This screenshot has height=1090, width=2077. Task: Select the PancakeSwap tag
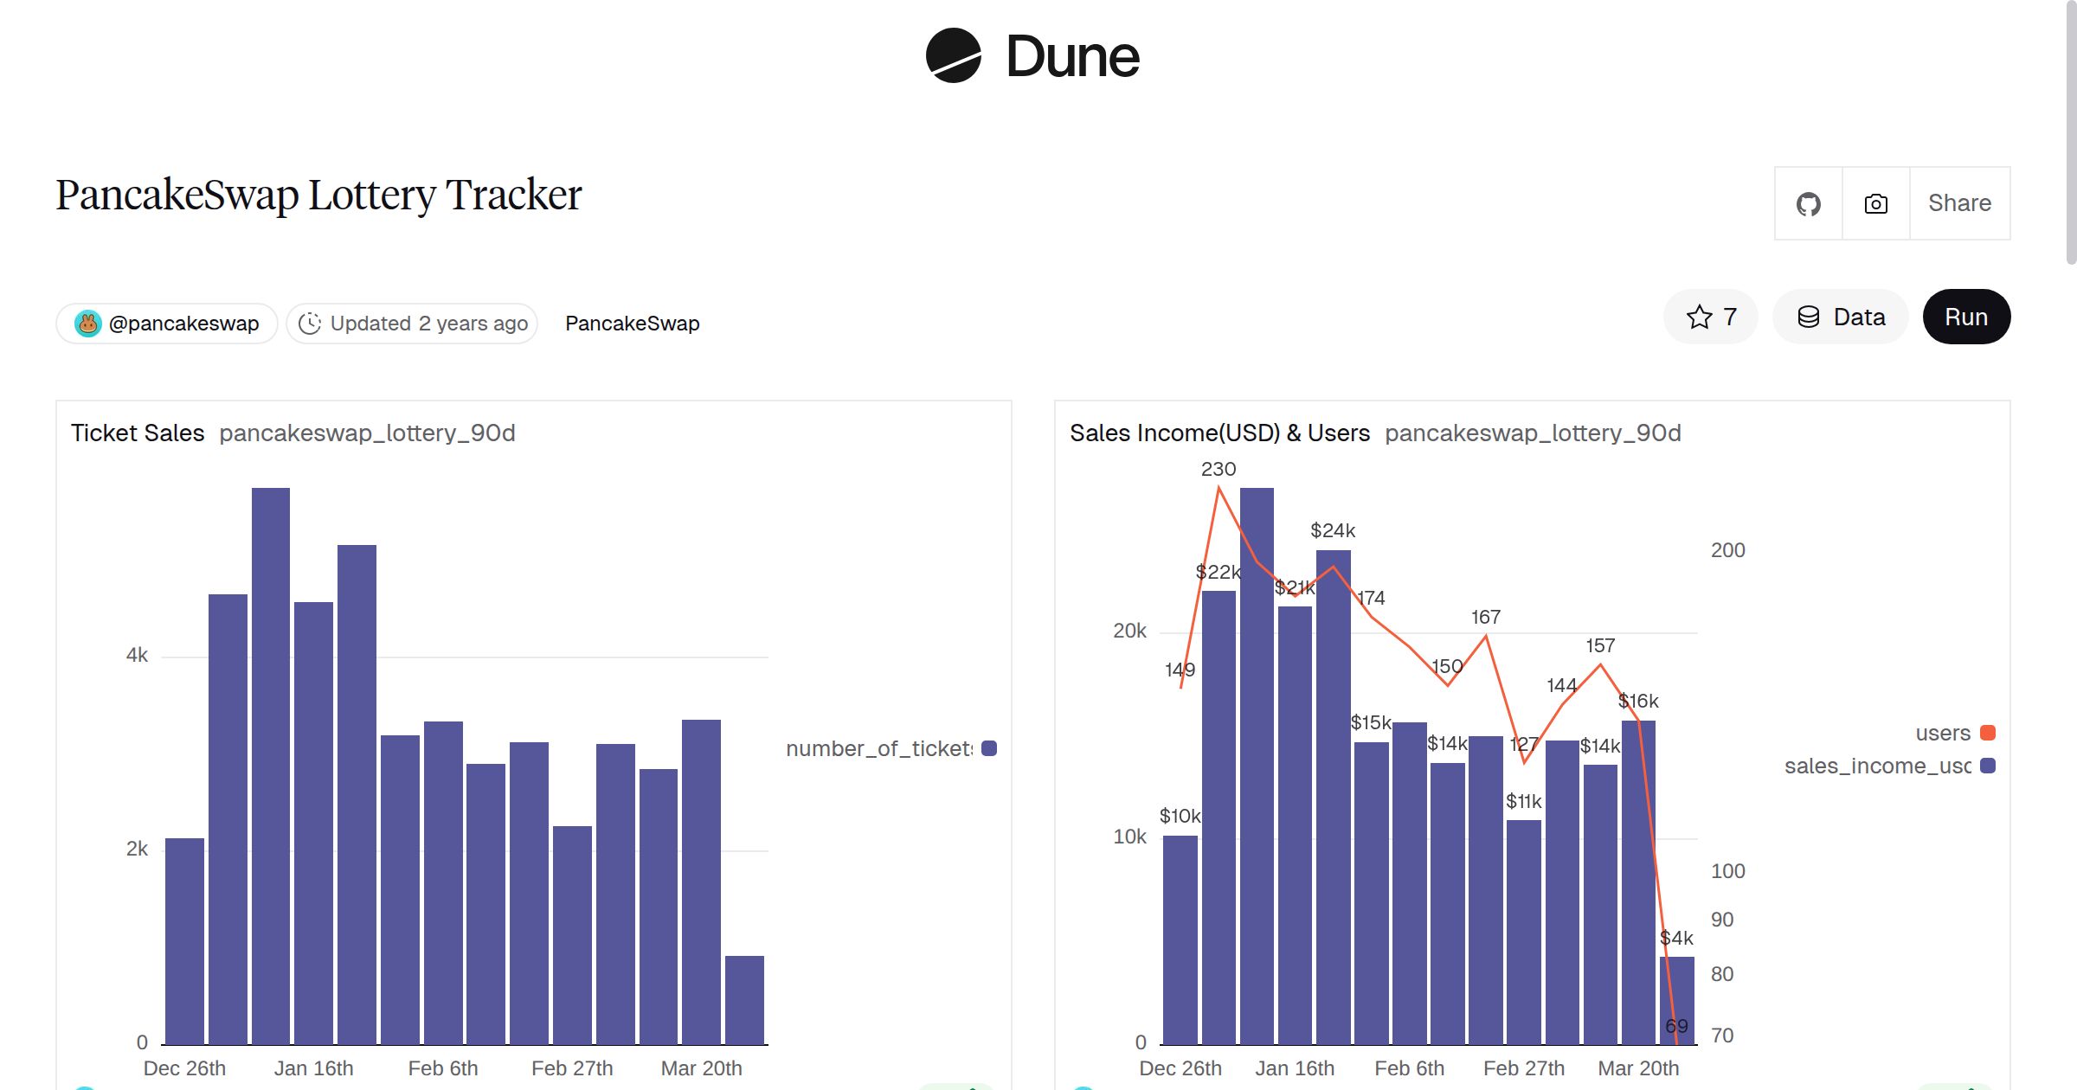(x=633, y=323)
